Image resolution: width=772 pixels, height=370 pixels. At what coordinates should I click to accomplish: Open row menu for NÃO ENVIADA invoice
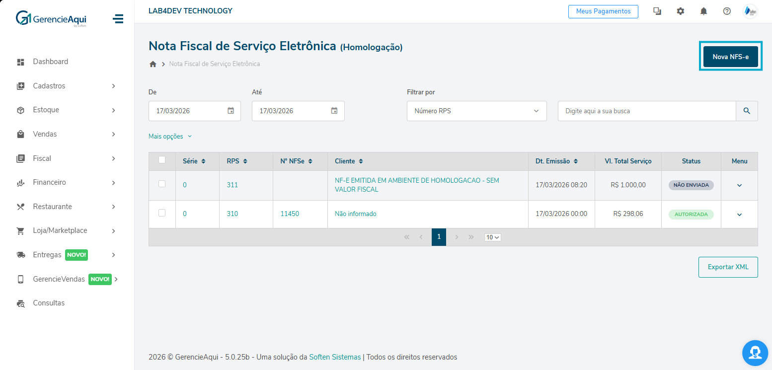click(739, 185)
